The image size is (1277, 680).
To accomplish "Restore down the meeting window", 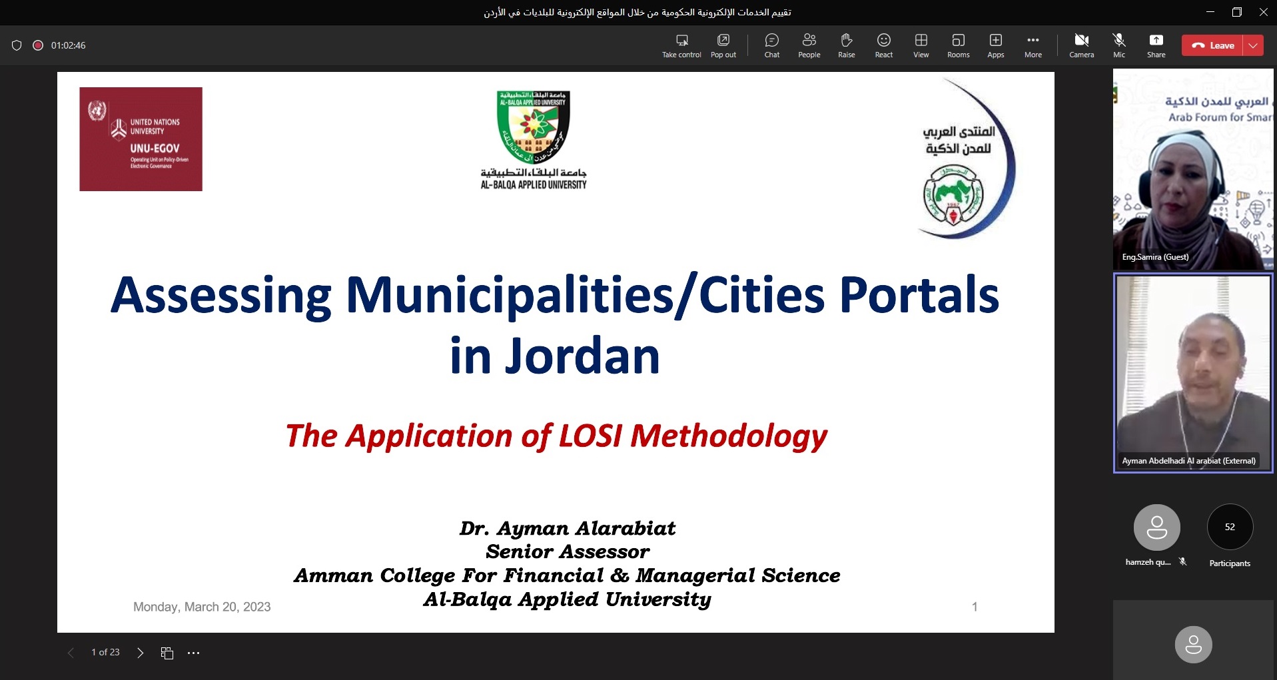I will click(x=1237, y=12).
